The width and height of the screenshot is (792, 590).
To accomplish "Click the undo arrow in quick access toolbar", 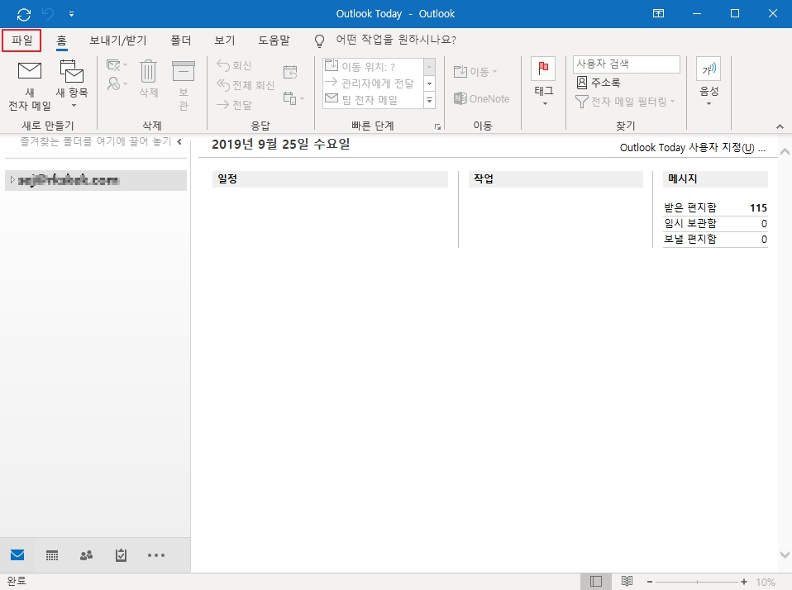I will click(x=48, y=14).
